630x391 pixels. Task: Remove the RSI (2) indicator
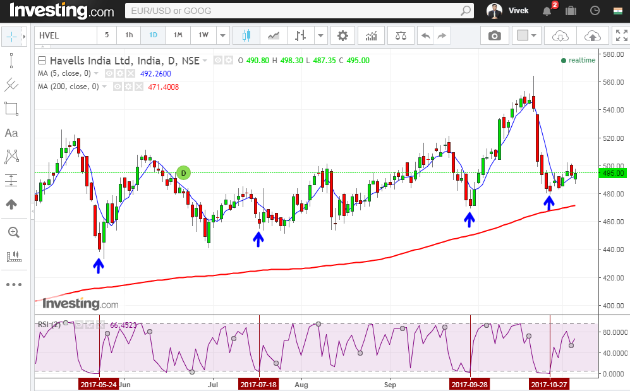click(99, 325)
